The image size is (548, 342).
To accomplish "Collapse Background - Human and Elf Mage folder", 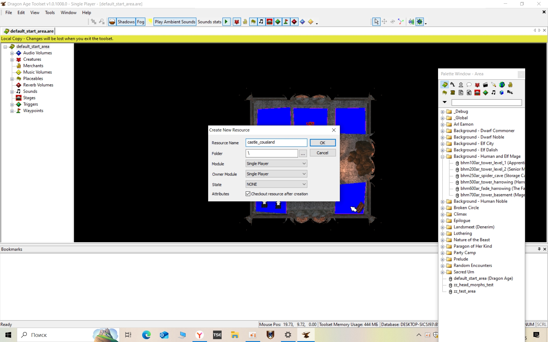I will click(442, 157).
